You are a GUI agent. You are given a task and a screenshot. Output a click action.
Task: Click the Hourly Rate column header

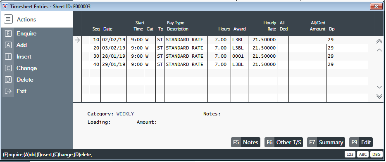pos(269,26)
